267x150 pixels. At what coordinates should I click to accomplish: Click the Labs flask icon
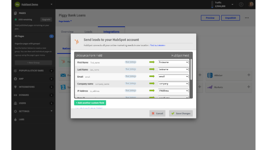click(x=15, y=119)
